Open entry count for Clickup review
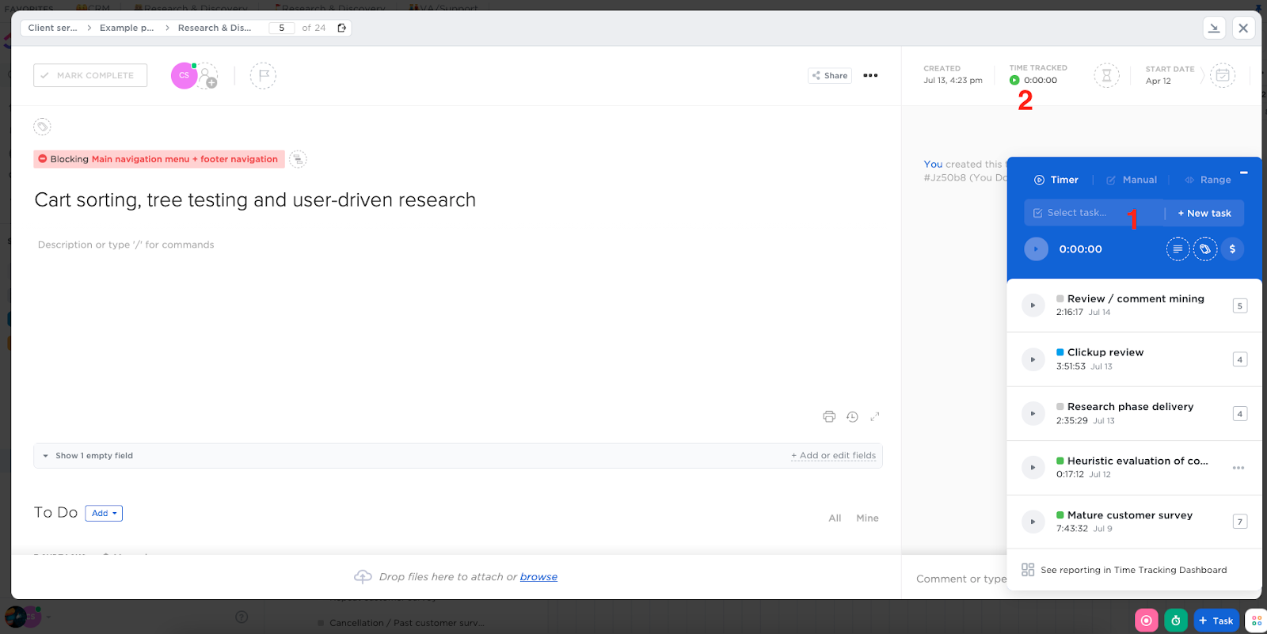The image size is (1267, 634). click(x=1240, y=359)
